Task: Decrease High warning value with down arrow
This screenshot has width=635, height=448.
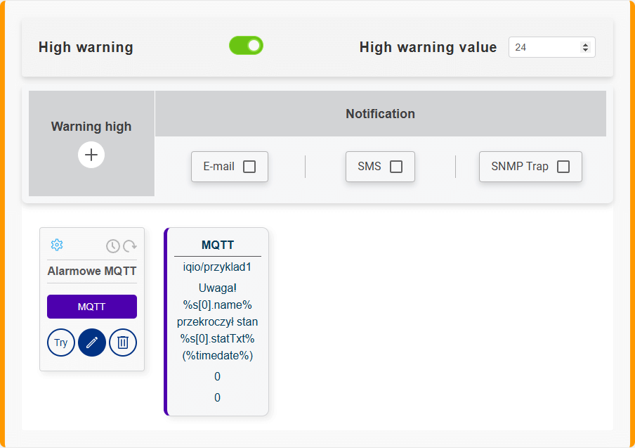Action: pyautogui.click(x=585, y=50)
